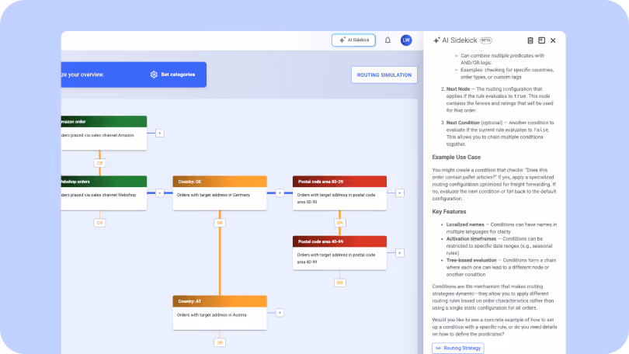Click the Tree-based evaluation bullet text
Viewport: 629px width, 354px height.
(x=501, y=267)
